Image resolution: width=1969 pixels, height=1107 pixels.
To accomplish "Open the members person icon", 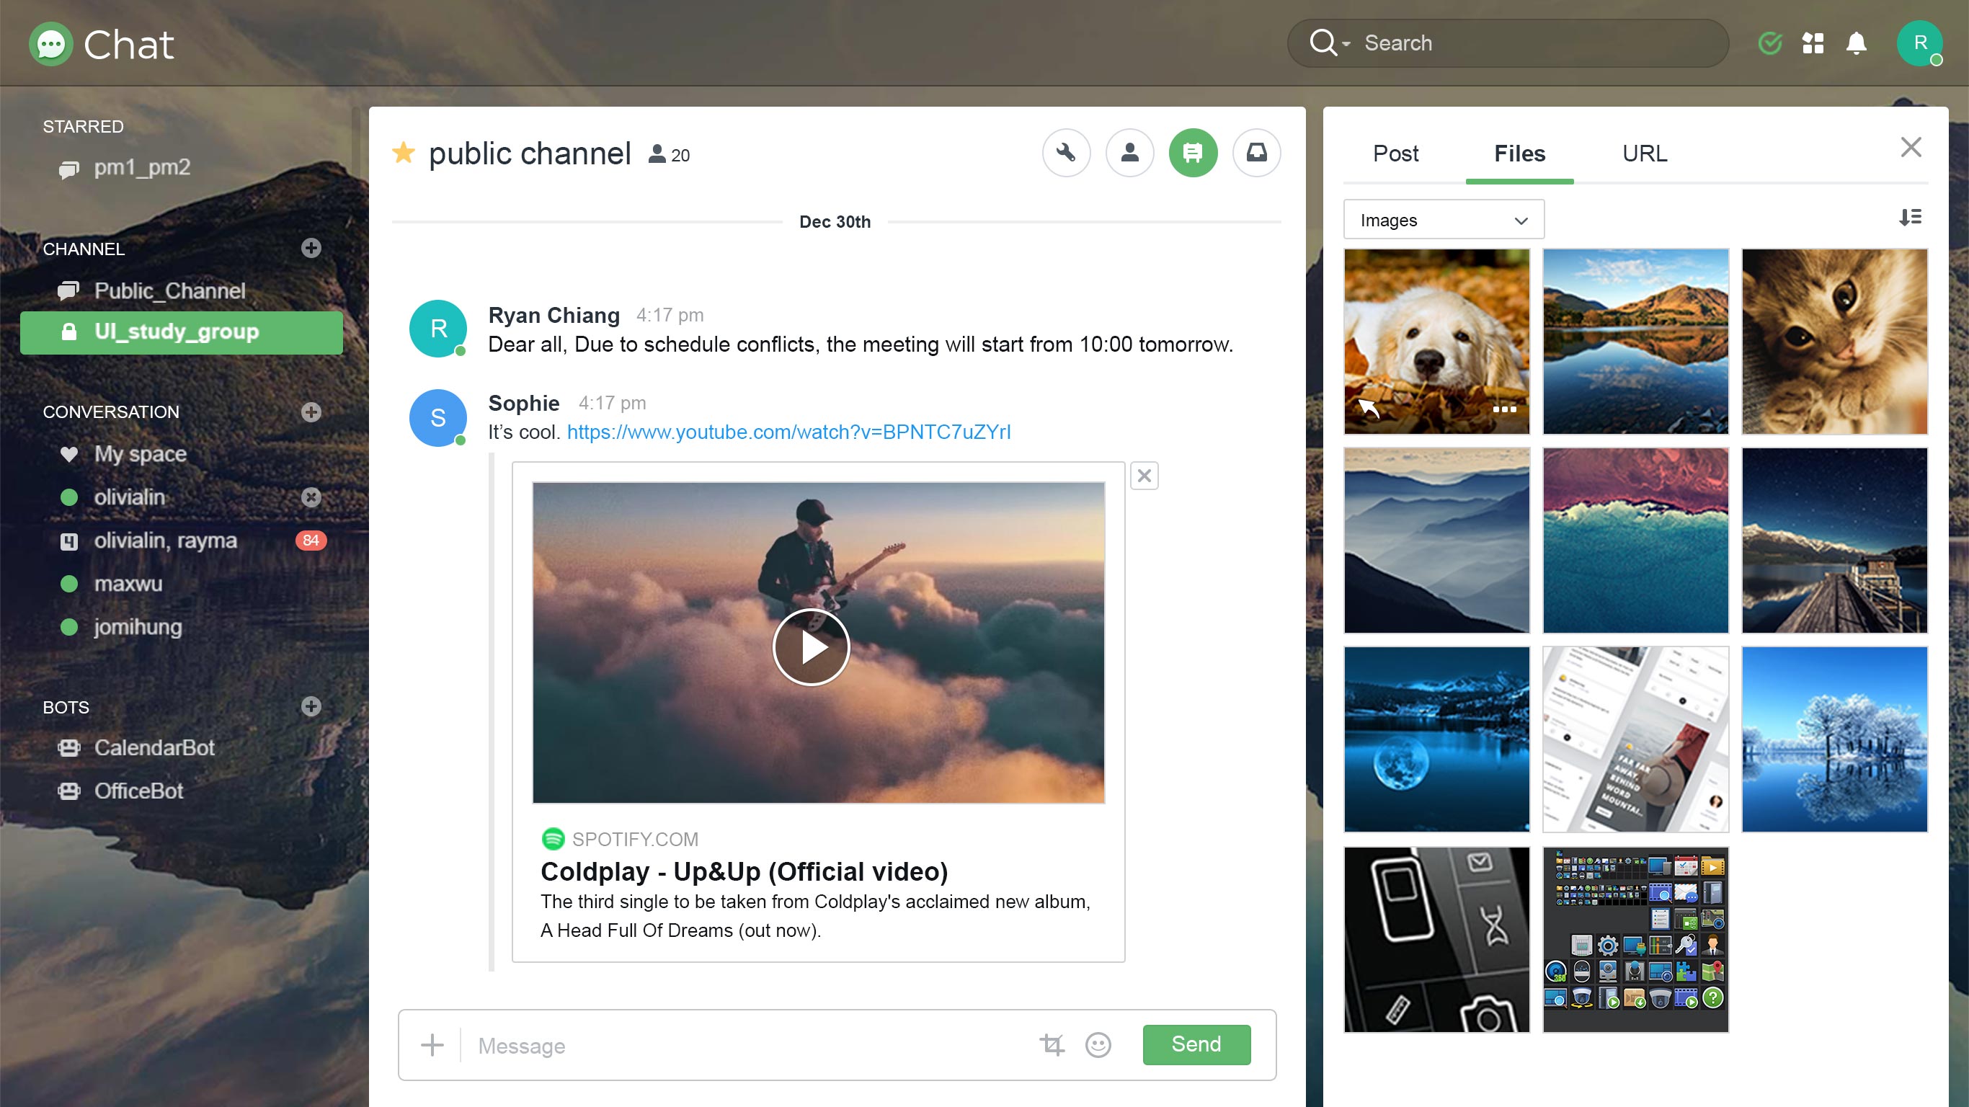I will [x=1129, y=153].
